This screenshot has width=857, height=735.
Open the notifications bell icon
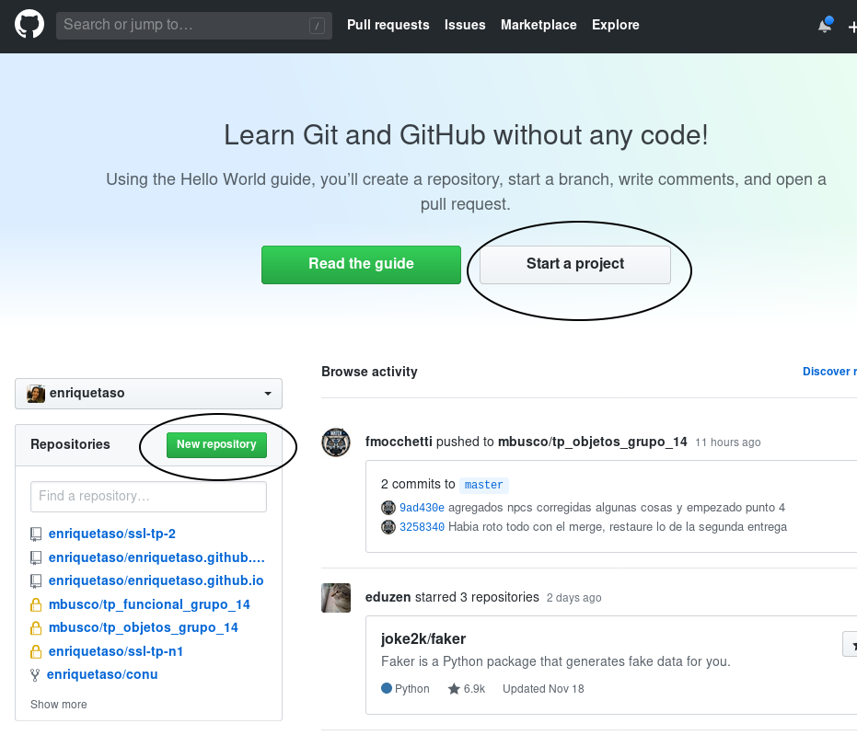[x=826, y=25]
